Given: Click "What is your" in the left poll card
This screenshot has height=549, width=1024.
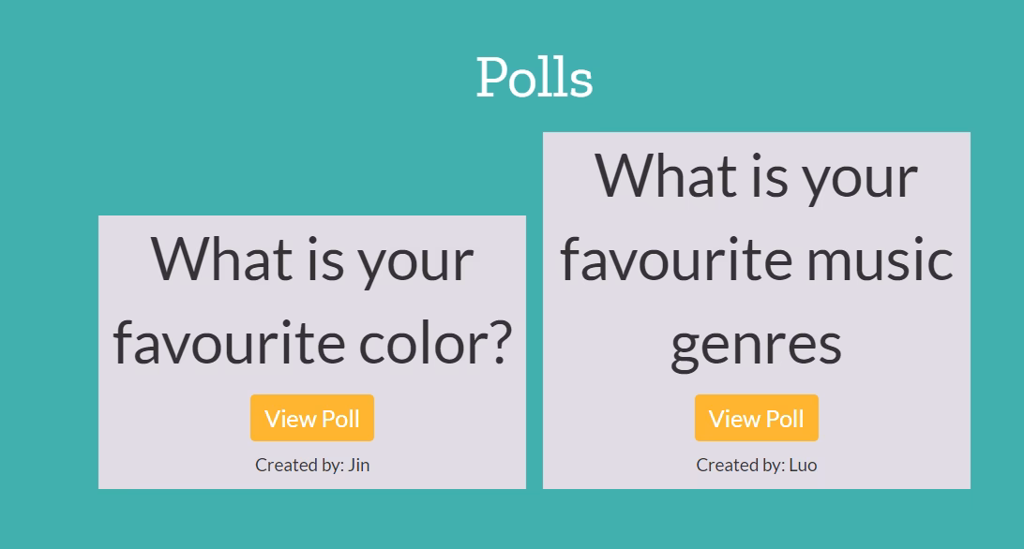Looking at the screenshot, I should pyautogui.click(x=312, y=260).
